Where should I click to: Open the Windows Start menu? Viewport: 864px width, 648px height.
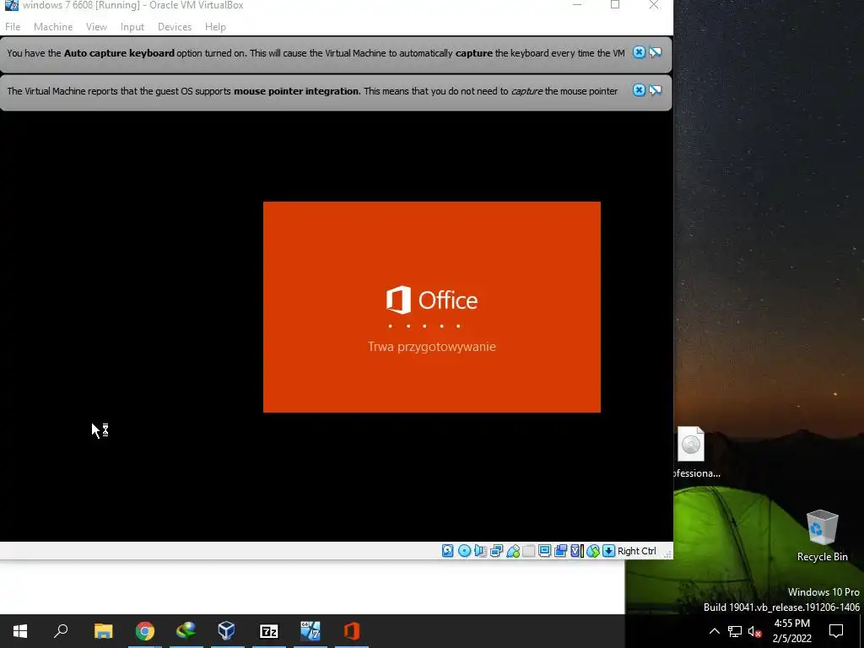20,631
